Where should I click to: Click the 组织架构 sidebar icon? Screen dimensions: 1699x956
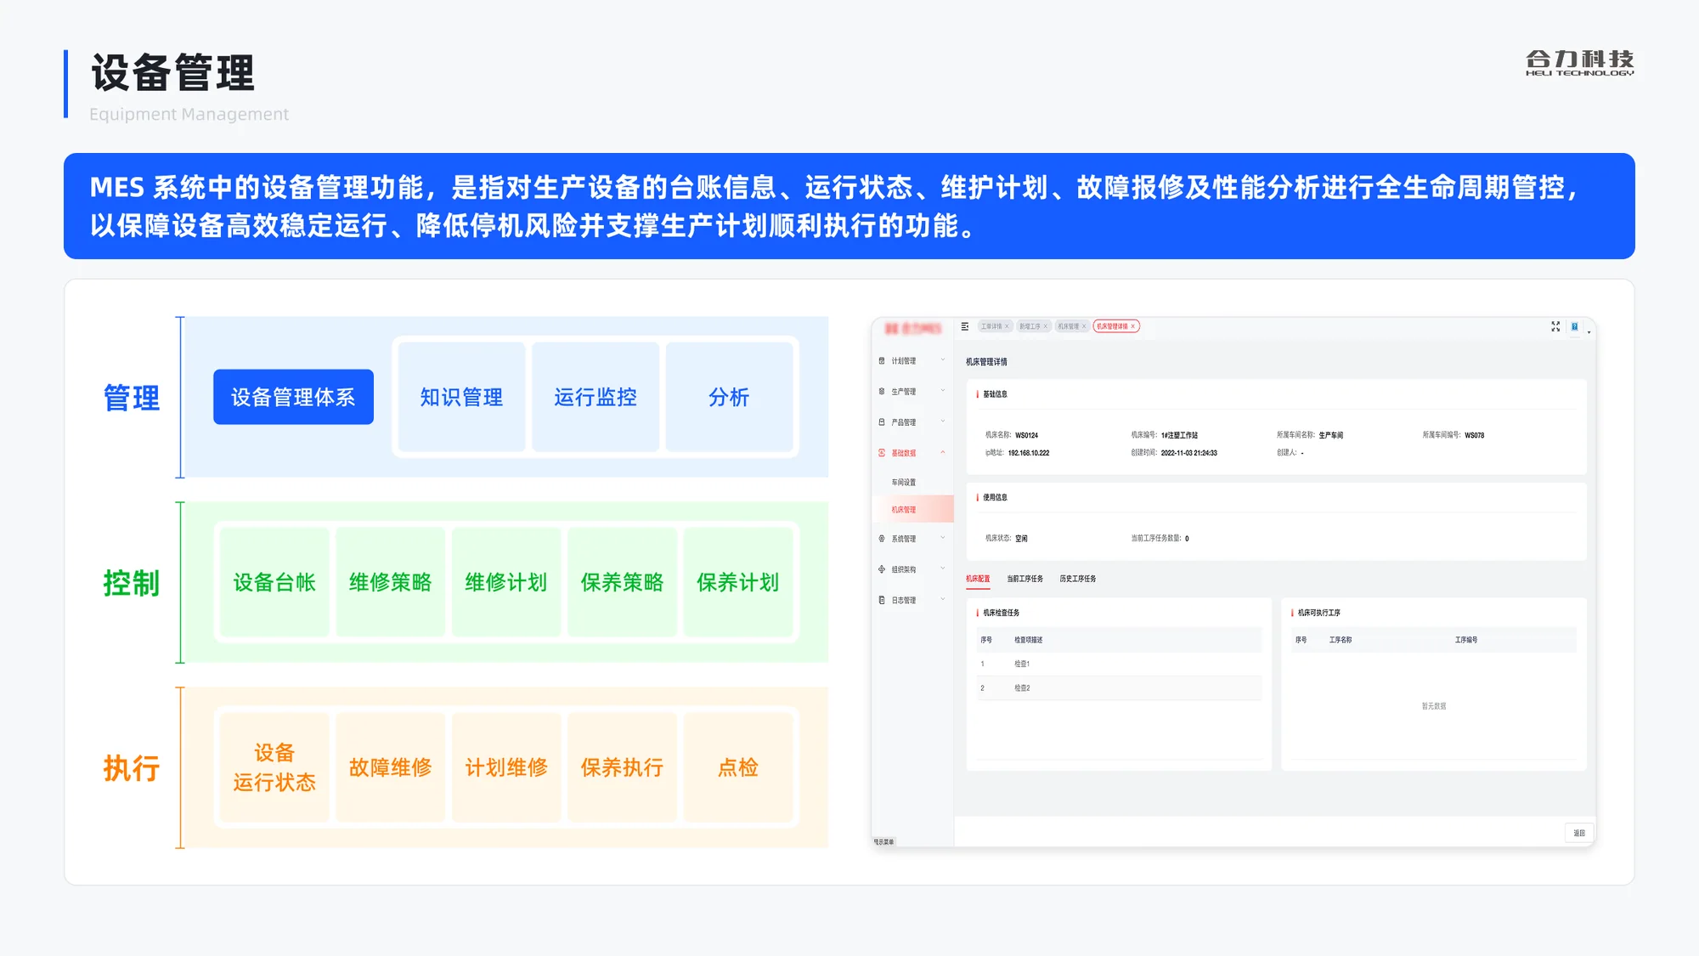[881, 569]
